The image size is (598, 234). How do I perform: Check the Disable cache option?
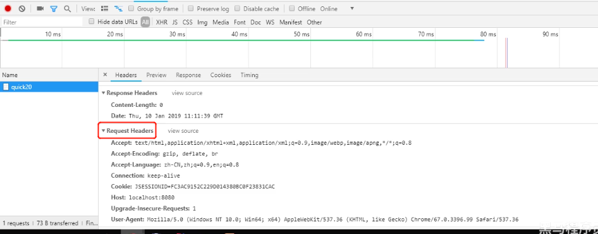pyautogui.click(x=237, y=8)
